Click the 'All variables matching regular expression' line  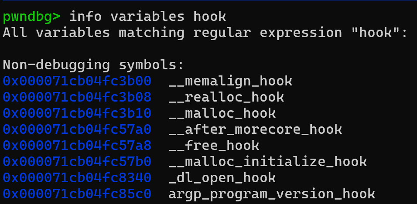[x=205, y=33]
